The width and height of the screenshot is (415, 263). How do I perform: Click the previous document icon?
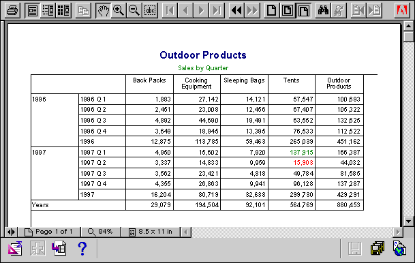click(x=358, y=11)
